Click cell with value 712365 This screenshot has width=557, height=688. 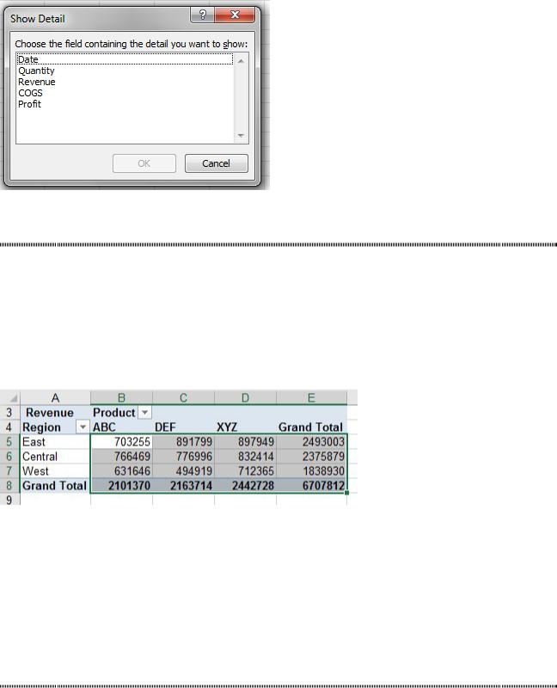click(245, 470)
